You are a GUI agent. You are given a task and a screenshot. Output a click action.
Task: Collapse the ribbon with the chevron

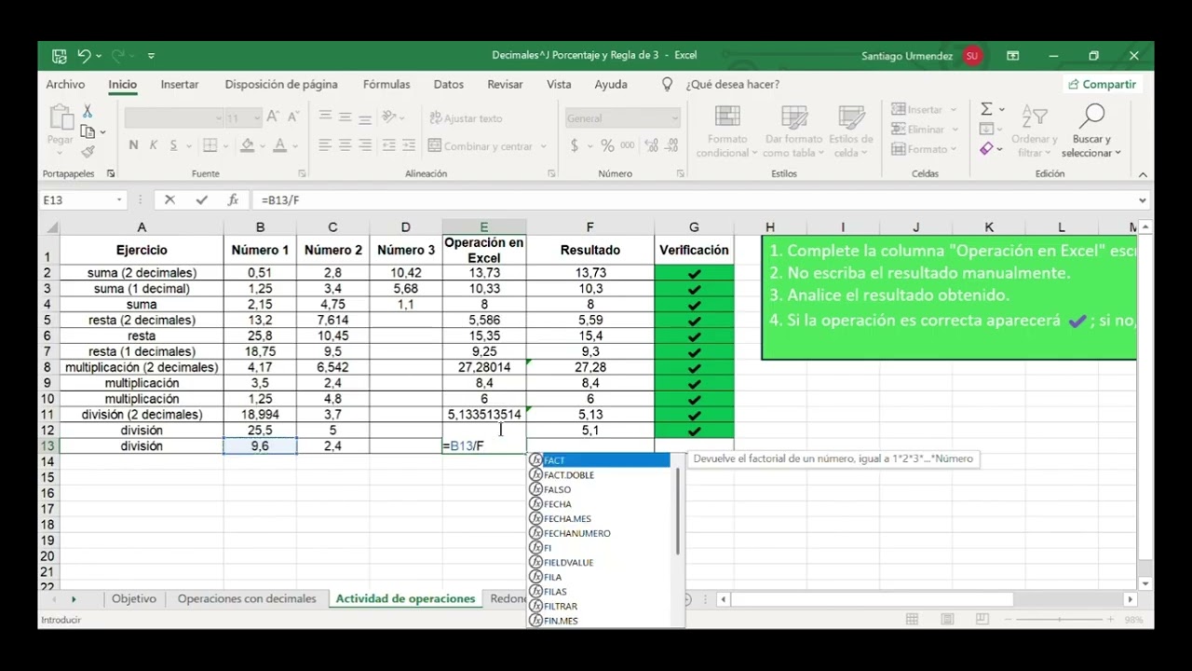tap(1143, 174)
